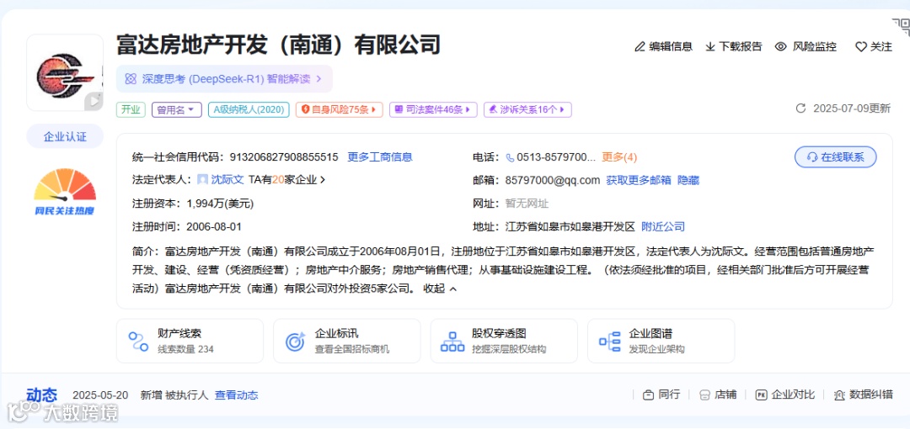Click the 关注 heart button
Screen dimensions: 910x429
[x=874, y=47]
